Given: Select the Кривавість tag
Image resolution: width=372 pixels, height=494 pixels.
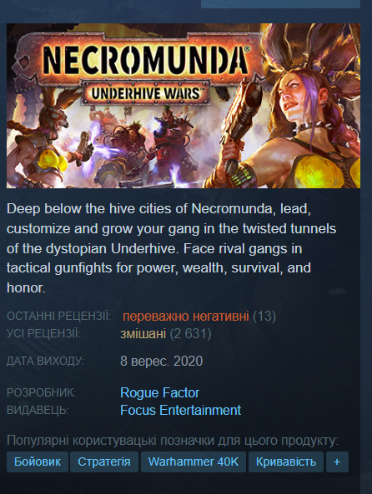Looking at the screenshot, I should coord(286,462).
